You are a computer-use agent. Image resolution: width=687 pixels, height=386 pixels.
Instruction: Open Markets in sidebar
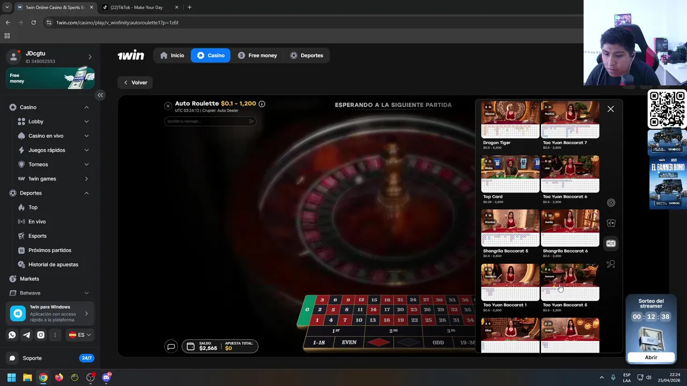[x=50, y=279]
